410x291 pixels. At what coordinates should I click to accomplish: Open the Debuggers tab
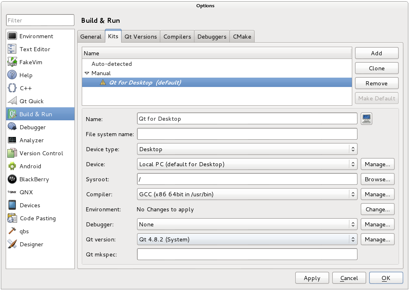(212, 37)
